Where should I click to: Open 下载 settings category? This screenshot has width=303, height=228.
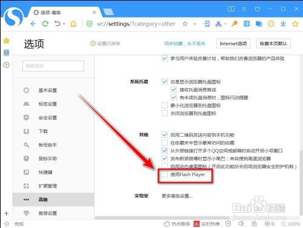point(53,131)
